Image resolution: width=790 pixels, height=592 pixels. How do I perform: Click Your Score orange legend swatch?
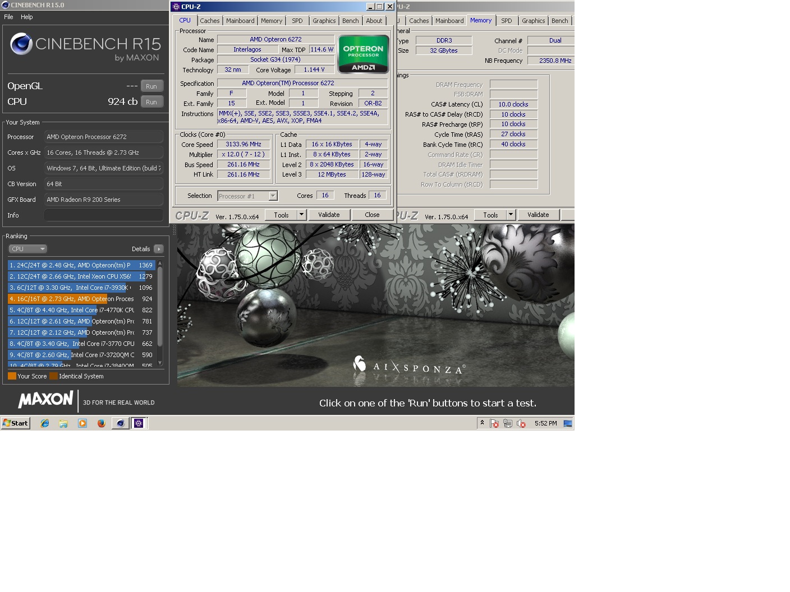[12, 376]
